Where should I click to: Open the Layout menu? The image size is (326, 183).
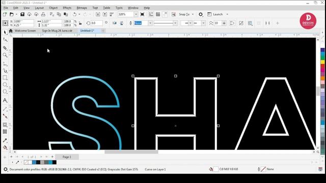(x=39, y=8)
